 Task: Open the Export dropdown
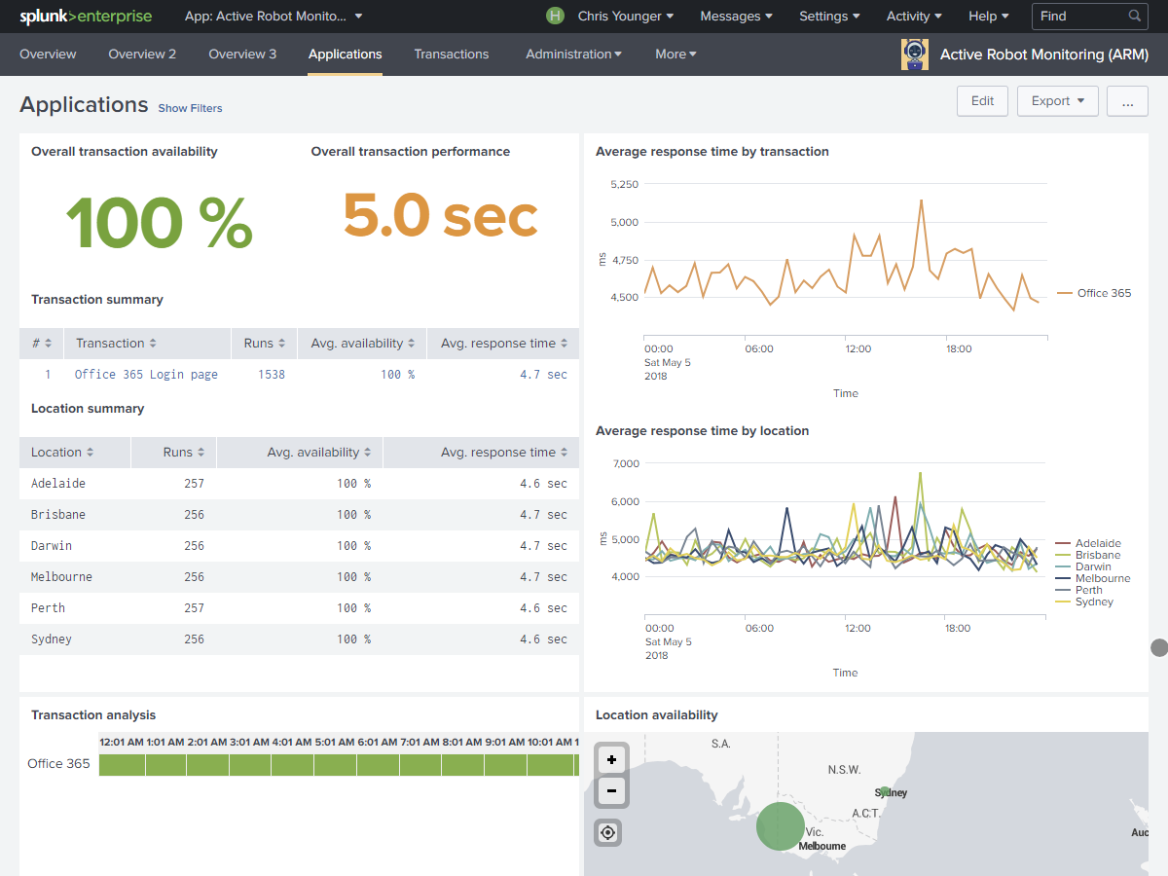tap(1057, 101)
